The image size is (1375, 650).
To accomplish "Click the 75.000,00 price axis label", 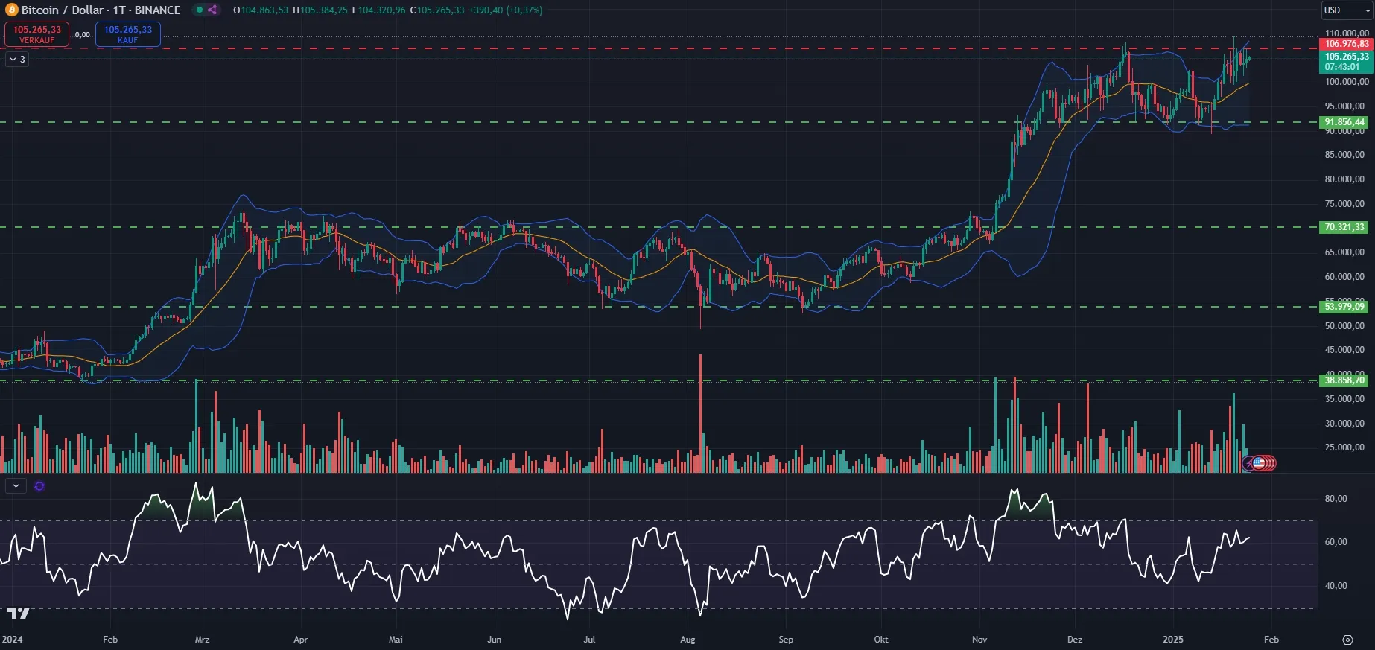I will (1344, 203).
